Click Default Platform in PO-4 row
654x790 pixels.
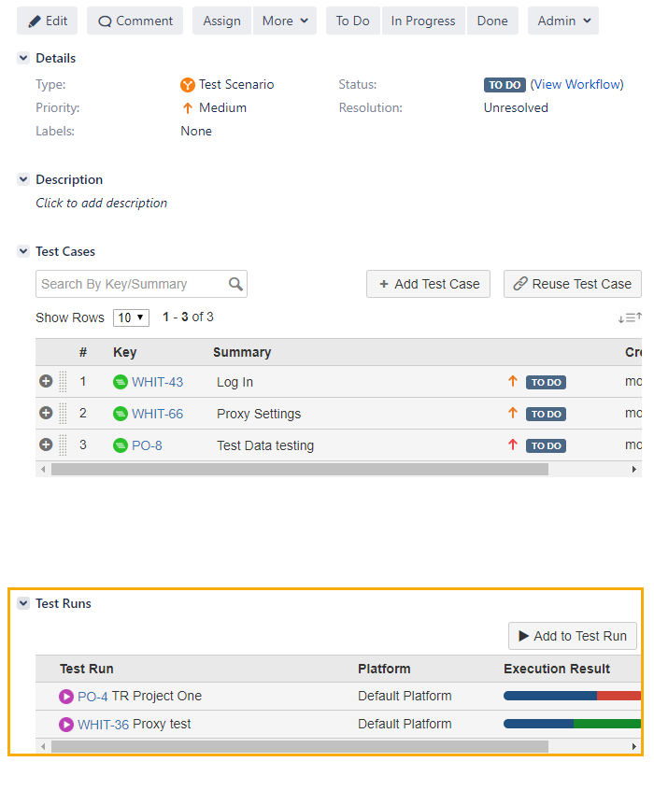coord(405,697)
